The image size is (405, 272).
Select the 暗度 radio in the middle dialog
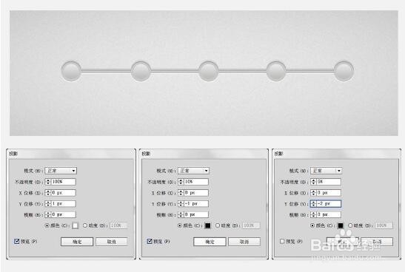click(218, 225)
